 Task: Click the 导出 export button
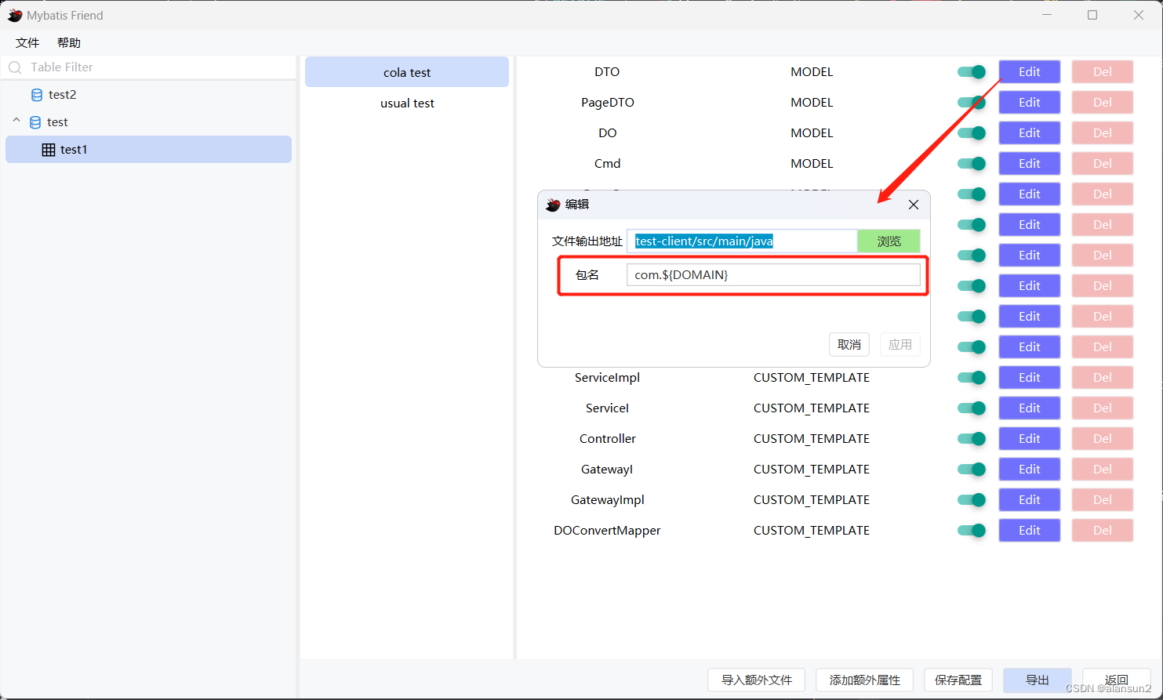click(1038, 680)
